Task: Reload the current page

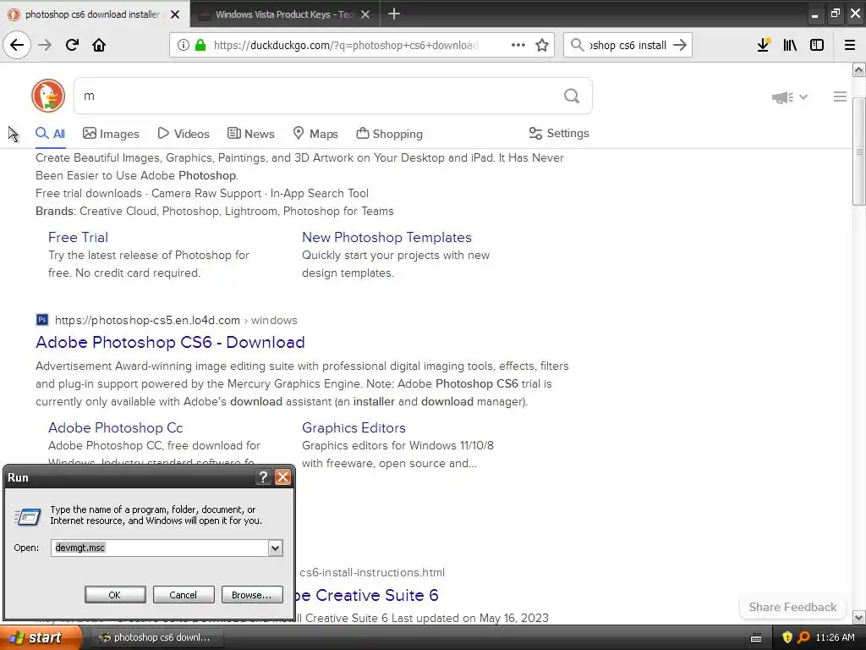Action: 72,45
